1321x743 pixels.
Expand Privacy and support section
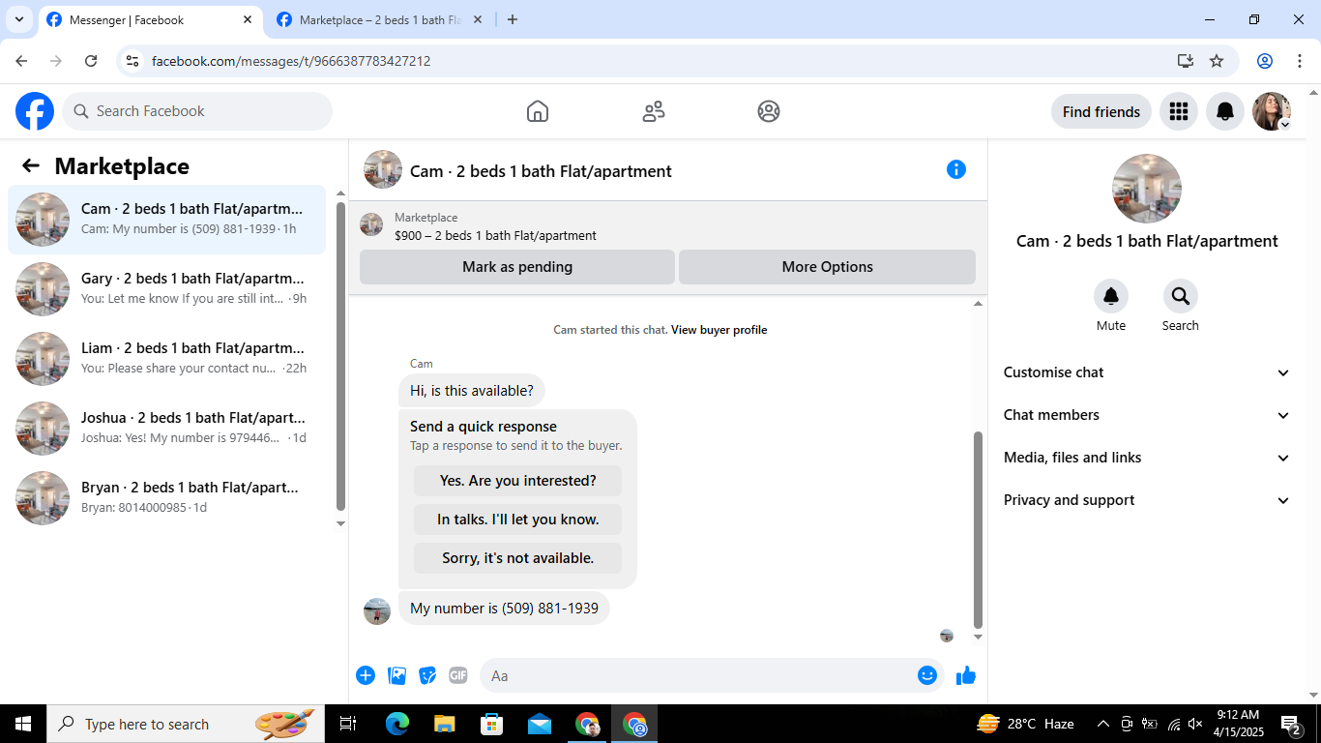click(x=1147, y=500)
